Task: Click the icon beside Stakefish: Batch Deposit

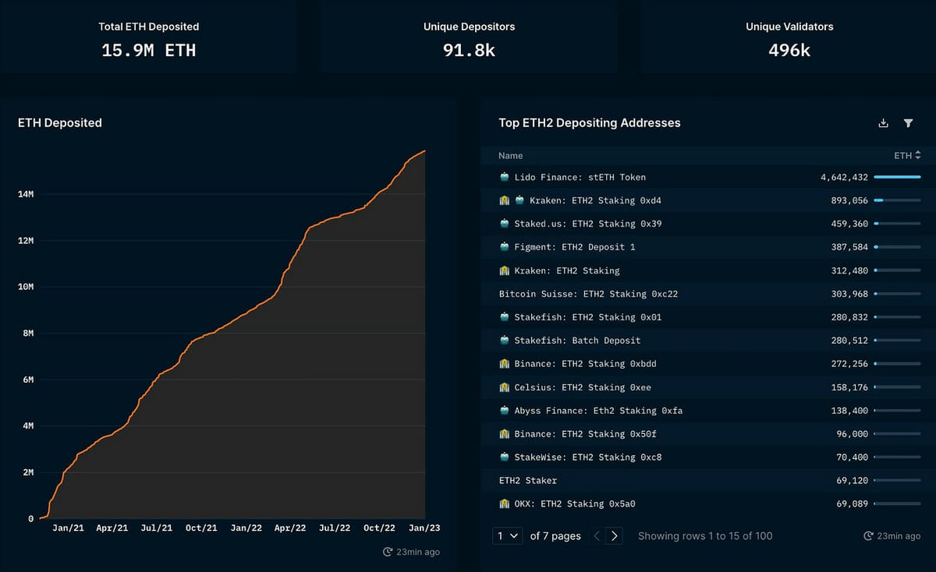Action: coord(504,341)
